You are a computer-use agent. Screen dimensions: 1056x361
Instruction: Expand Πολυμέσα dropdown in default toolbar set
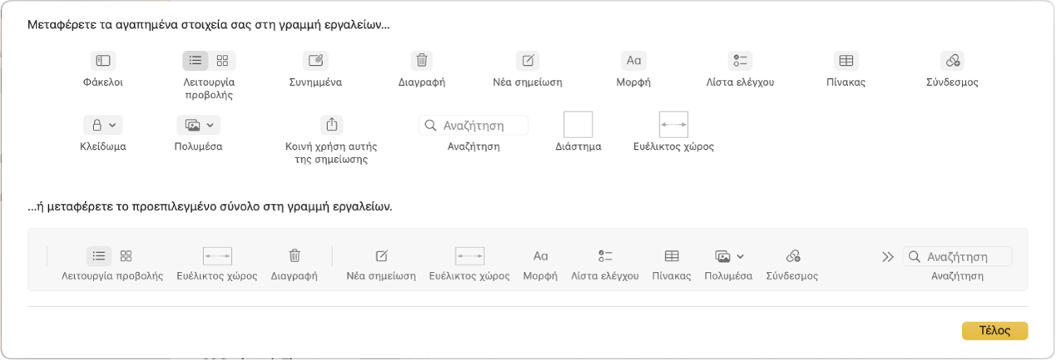tap(729, 256)
